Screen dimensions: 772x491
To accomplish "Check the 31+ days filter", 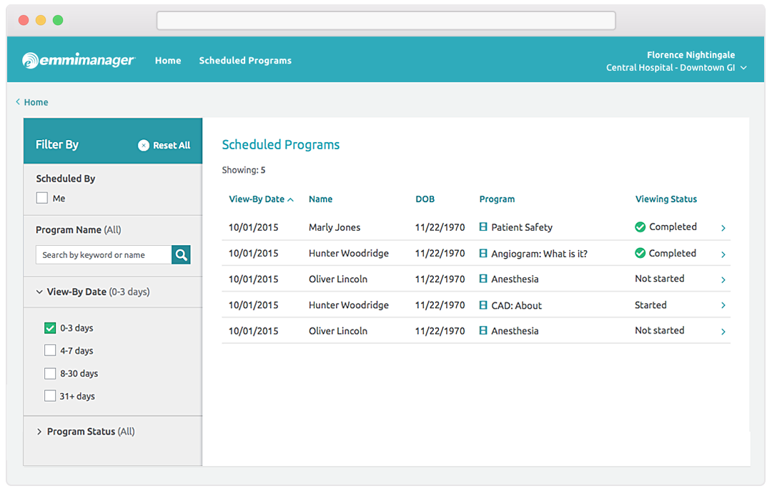I will [x=50, y=396].
